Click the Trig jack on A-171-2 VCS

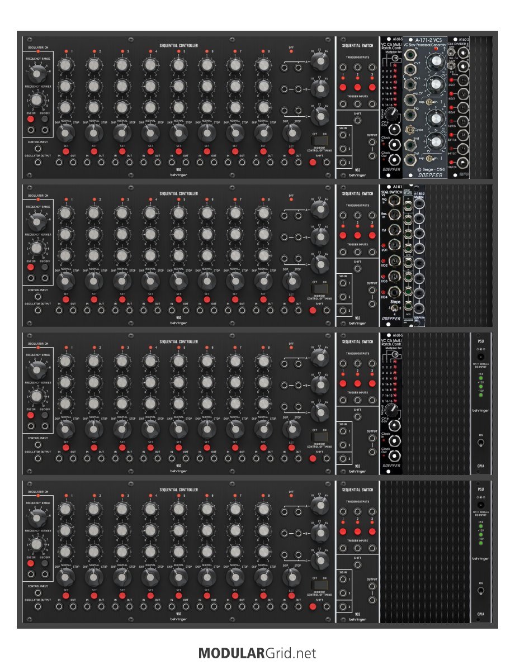(410, 115)
